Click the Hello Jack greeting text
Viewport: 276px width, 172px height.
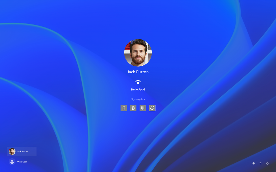click(138, 89)
